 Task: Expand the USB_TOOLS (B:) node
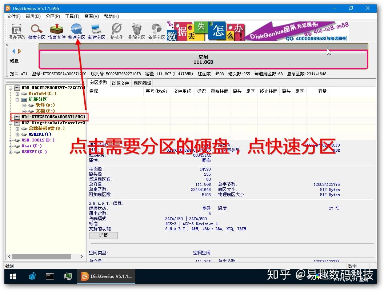10,140
